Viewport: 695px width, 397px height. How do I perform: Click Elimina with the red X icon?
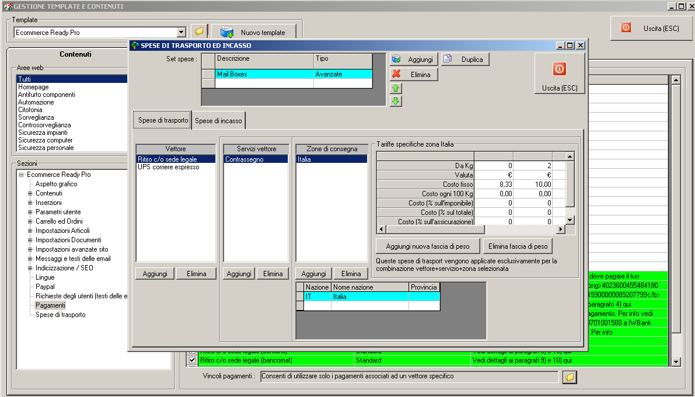click(414, 75)
